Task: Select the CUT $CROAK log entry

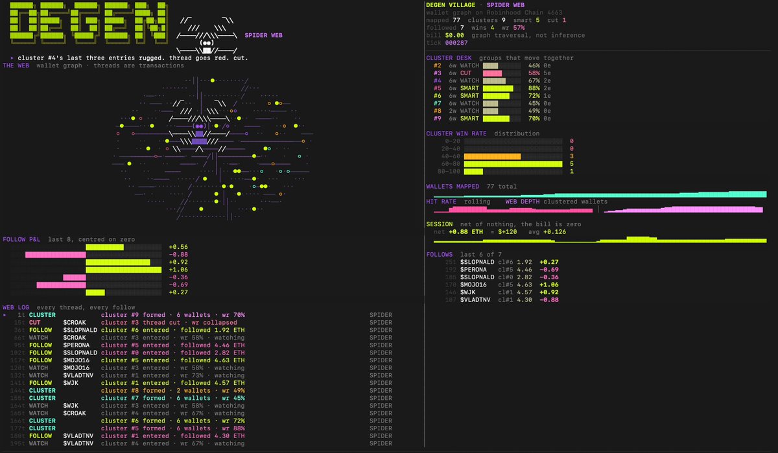Action: coord(198,323)
